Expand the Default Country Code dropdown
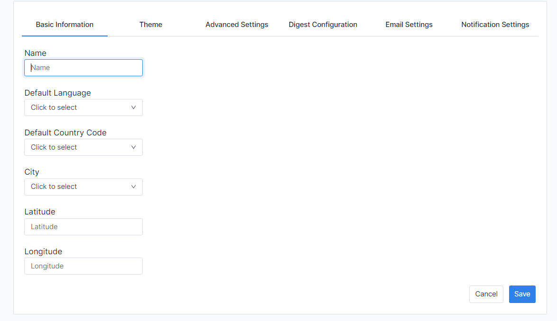The width and height of the screenshot is (557, 321). [78, 147]
